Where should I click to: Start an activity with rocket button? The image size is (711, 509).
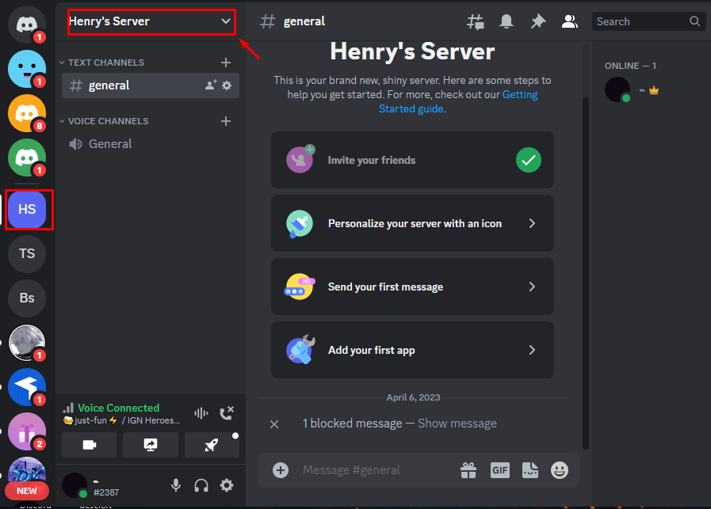pyautogui.click(x=212, y=445)
